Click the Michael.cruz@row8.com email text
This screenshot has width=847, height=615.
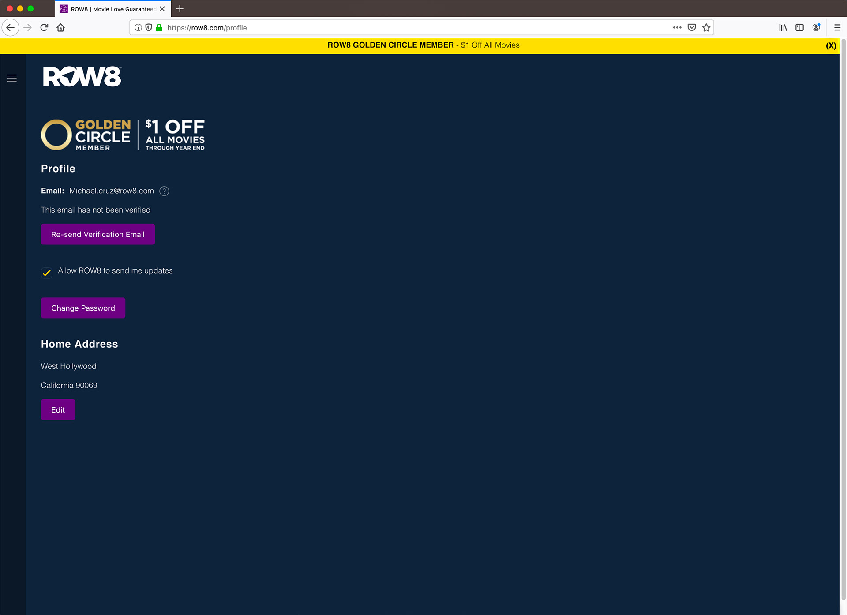[112, 191]
